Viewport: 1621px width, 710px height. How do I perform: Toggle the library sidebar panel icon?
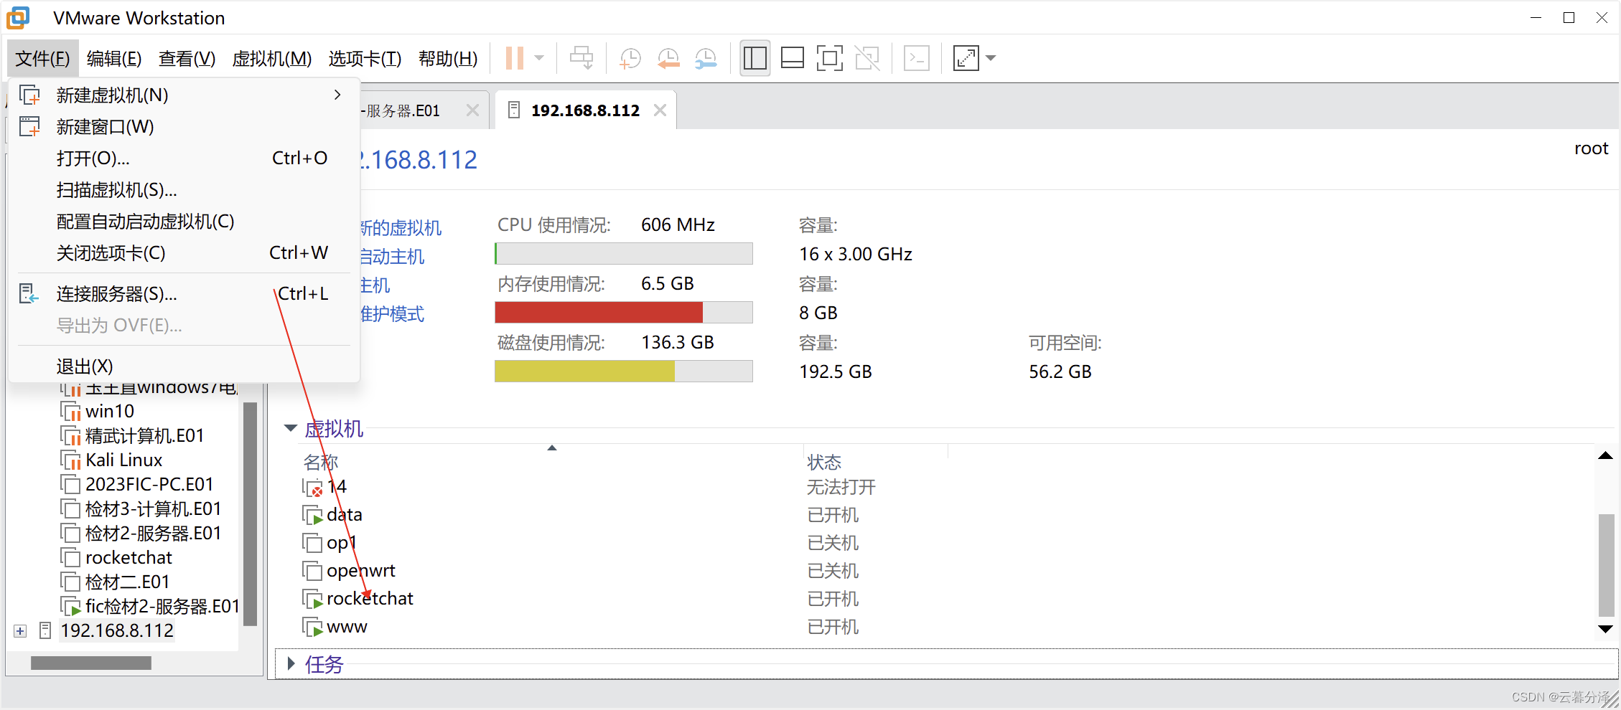click(x=755, y=58)
